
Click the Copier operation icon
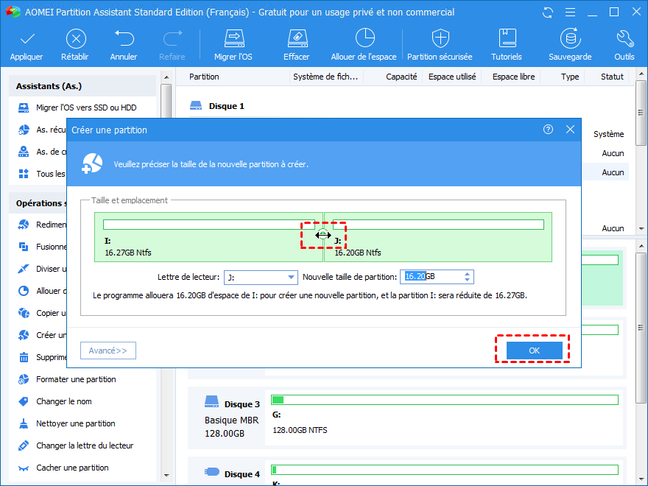click(24, 313)
